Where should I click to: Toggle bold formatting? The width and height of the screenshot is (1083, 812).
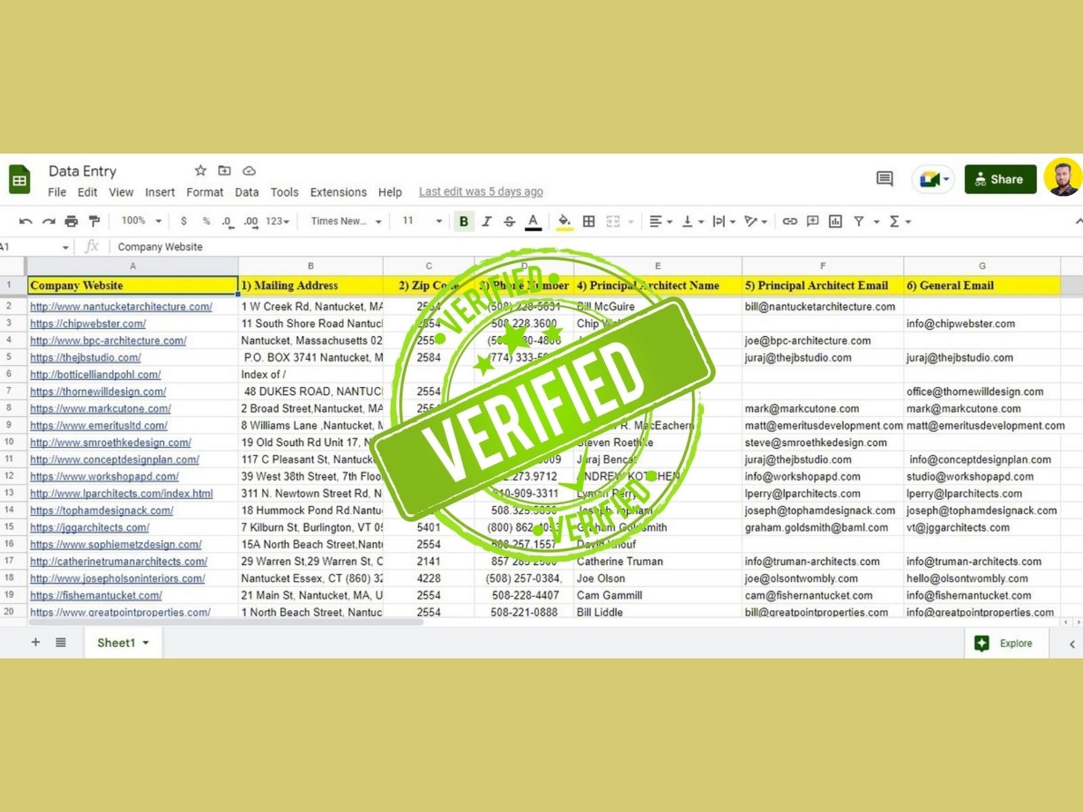coord(464,221)
